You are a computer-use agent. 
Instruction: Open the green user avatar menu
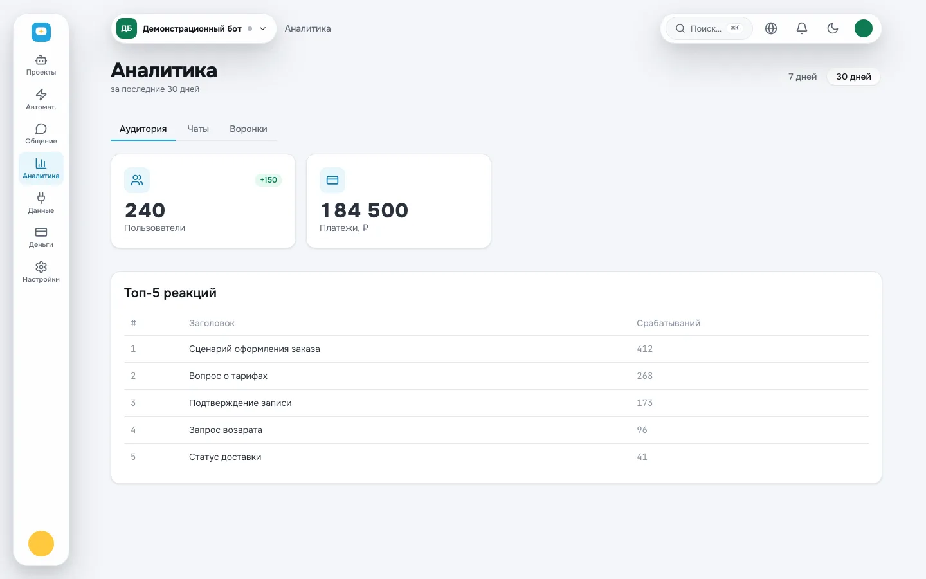tap(864, 28)
